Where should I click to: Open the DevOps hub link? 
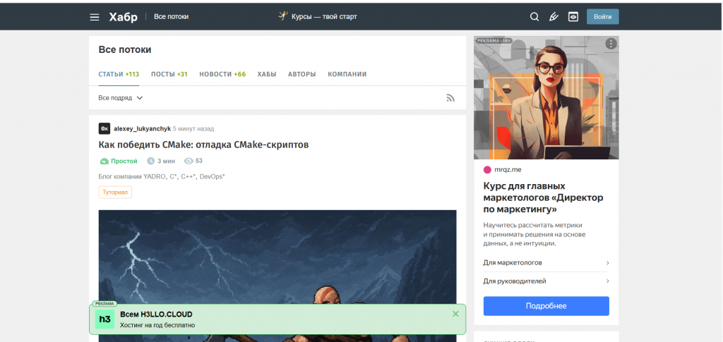point(212,177)
